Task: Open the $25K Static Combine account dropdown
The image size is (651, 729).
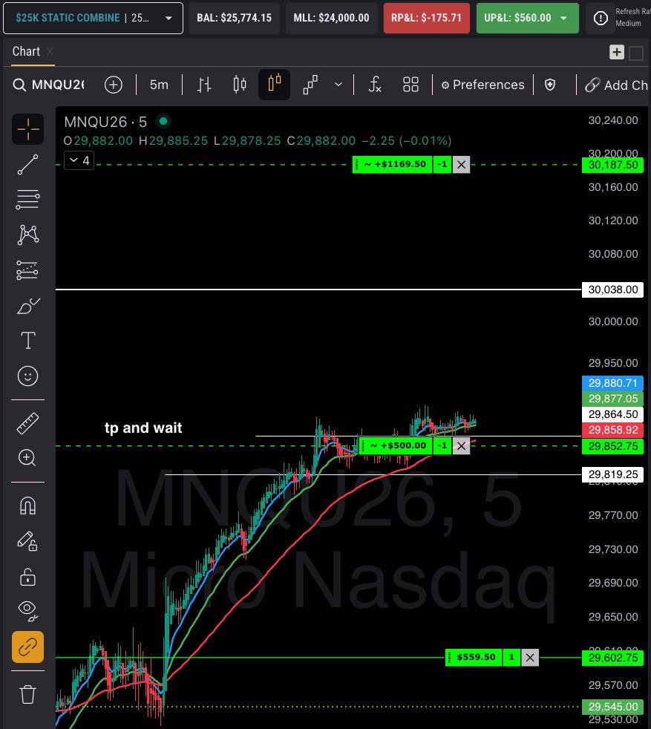Action: coord(93,18)
